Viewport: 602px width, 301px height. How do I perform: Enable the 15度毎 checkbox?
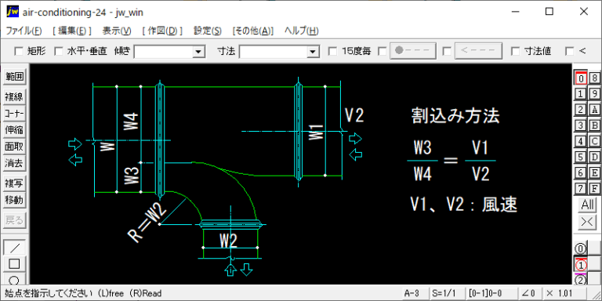[x=333, y=51]
